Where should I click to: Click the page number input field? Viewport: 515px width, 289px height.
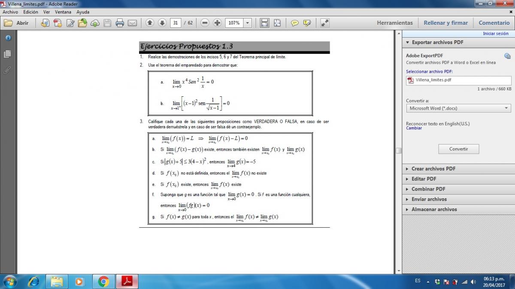175,23
